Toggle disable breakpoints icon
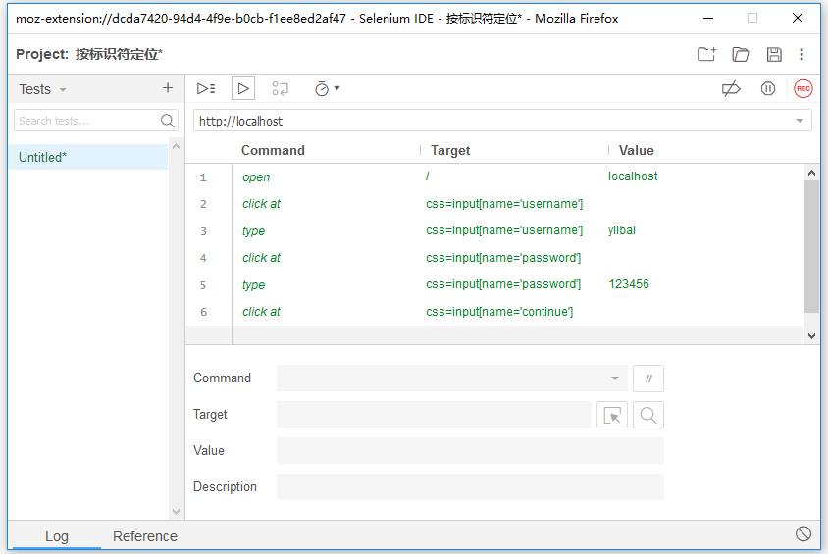828x554 pixels. (x=731, y=88)
